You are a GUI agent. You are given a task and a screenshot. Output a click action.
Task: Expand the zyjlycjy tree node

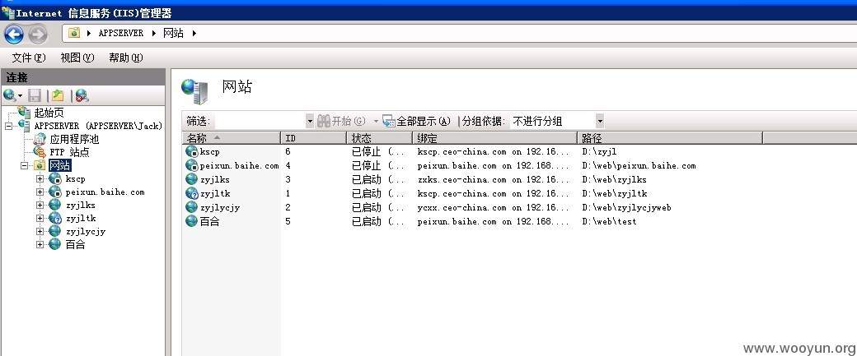coord(40,231)
